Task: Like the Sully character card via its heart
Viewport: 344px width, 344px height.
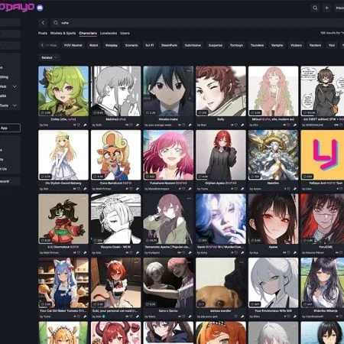Action: pos(236,125)
